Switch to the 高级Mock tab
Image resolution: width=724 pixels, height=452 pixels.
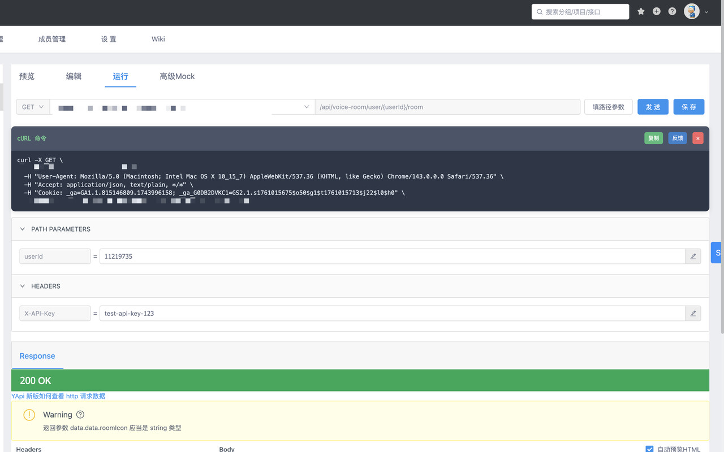[177, 76]
